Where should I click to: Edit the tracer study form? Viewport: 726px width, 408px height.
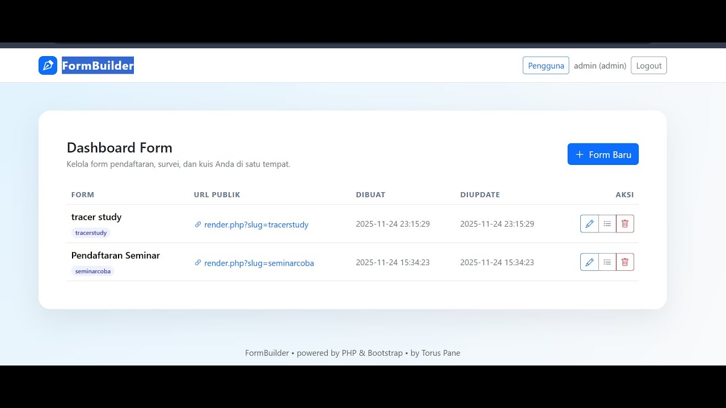coord(589,224)
